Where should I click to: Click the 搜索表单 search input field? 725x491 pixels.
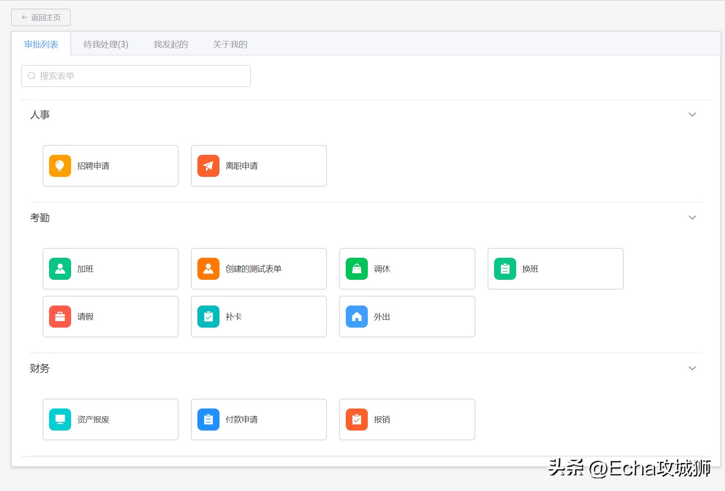pyautogui.click(x=135, y=76)
